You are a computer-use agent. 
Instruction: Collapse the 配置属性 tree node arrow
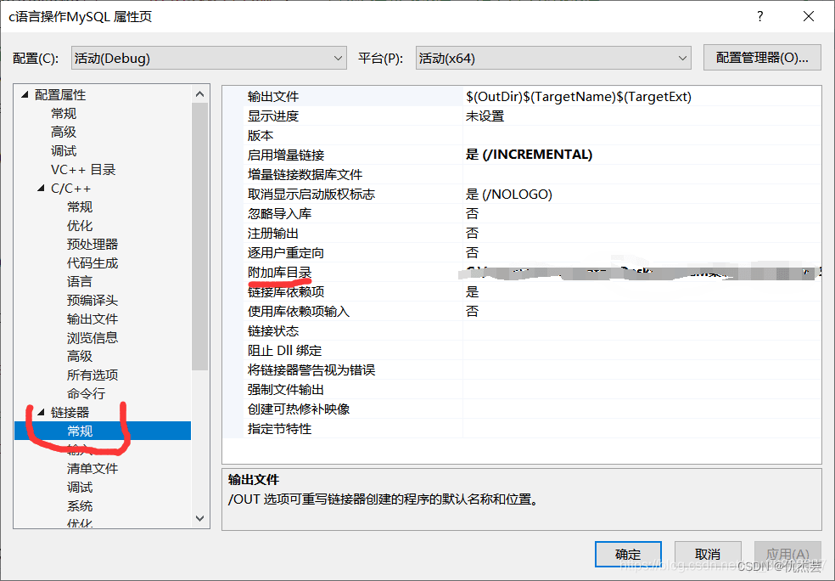tap(25, 94)
